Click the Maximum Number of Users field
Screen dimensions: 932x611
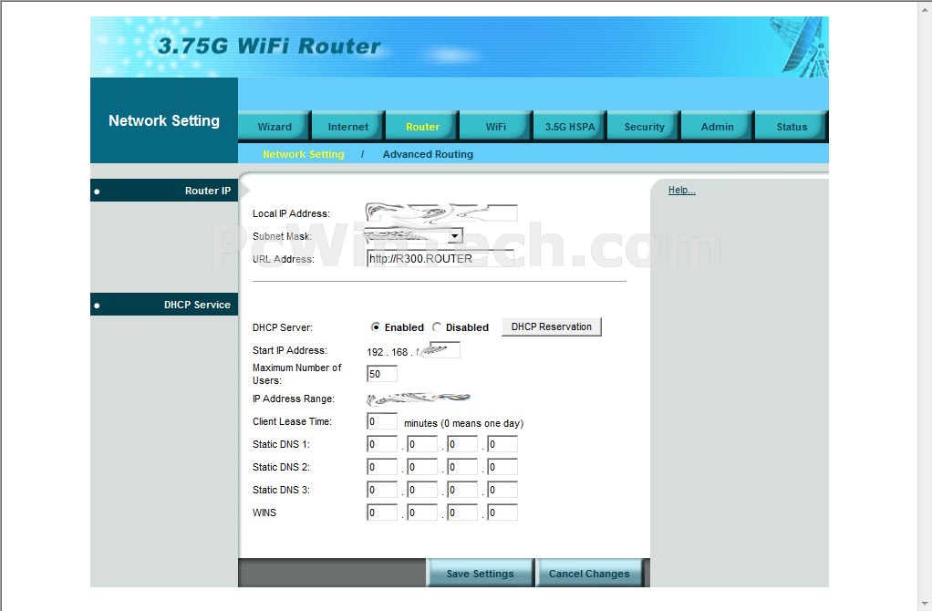pos(381,374)
